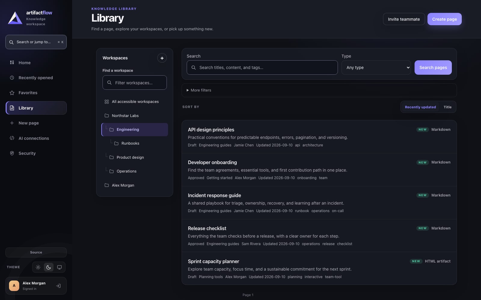Click the Favorites star icon
The width and height of the screenshot is (481, 300).
12,93
